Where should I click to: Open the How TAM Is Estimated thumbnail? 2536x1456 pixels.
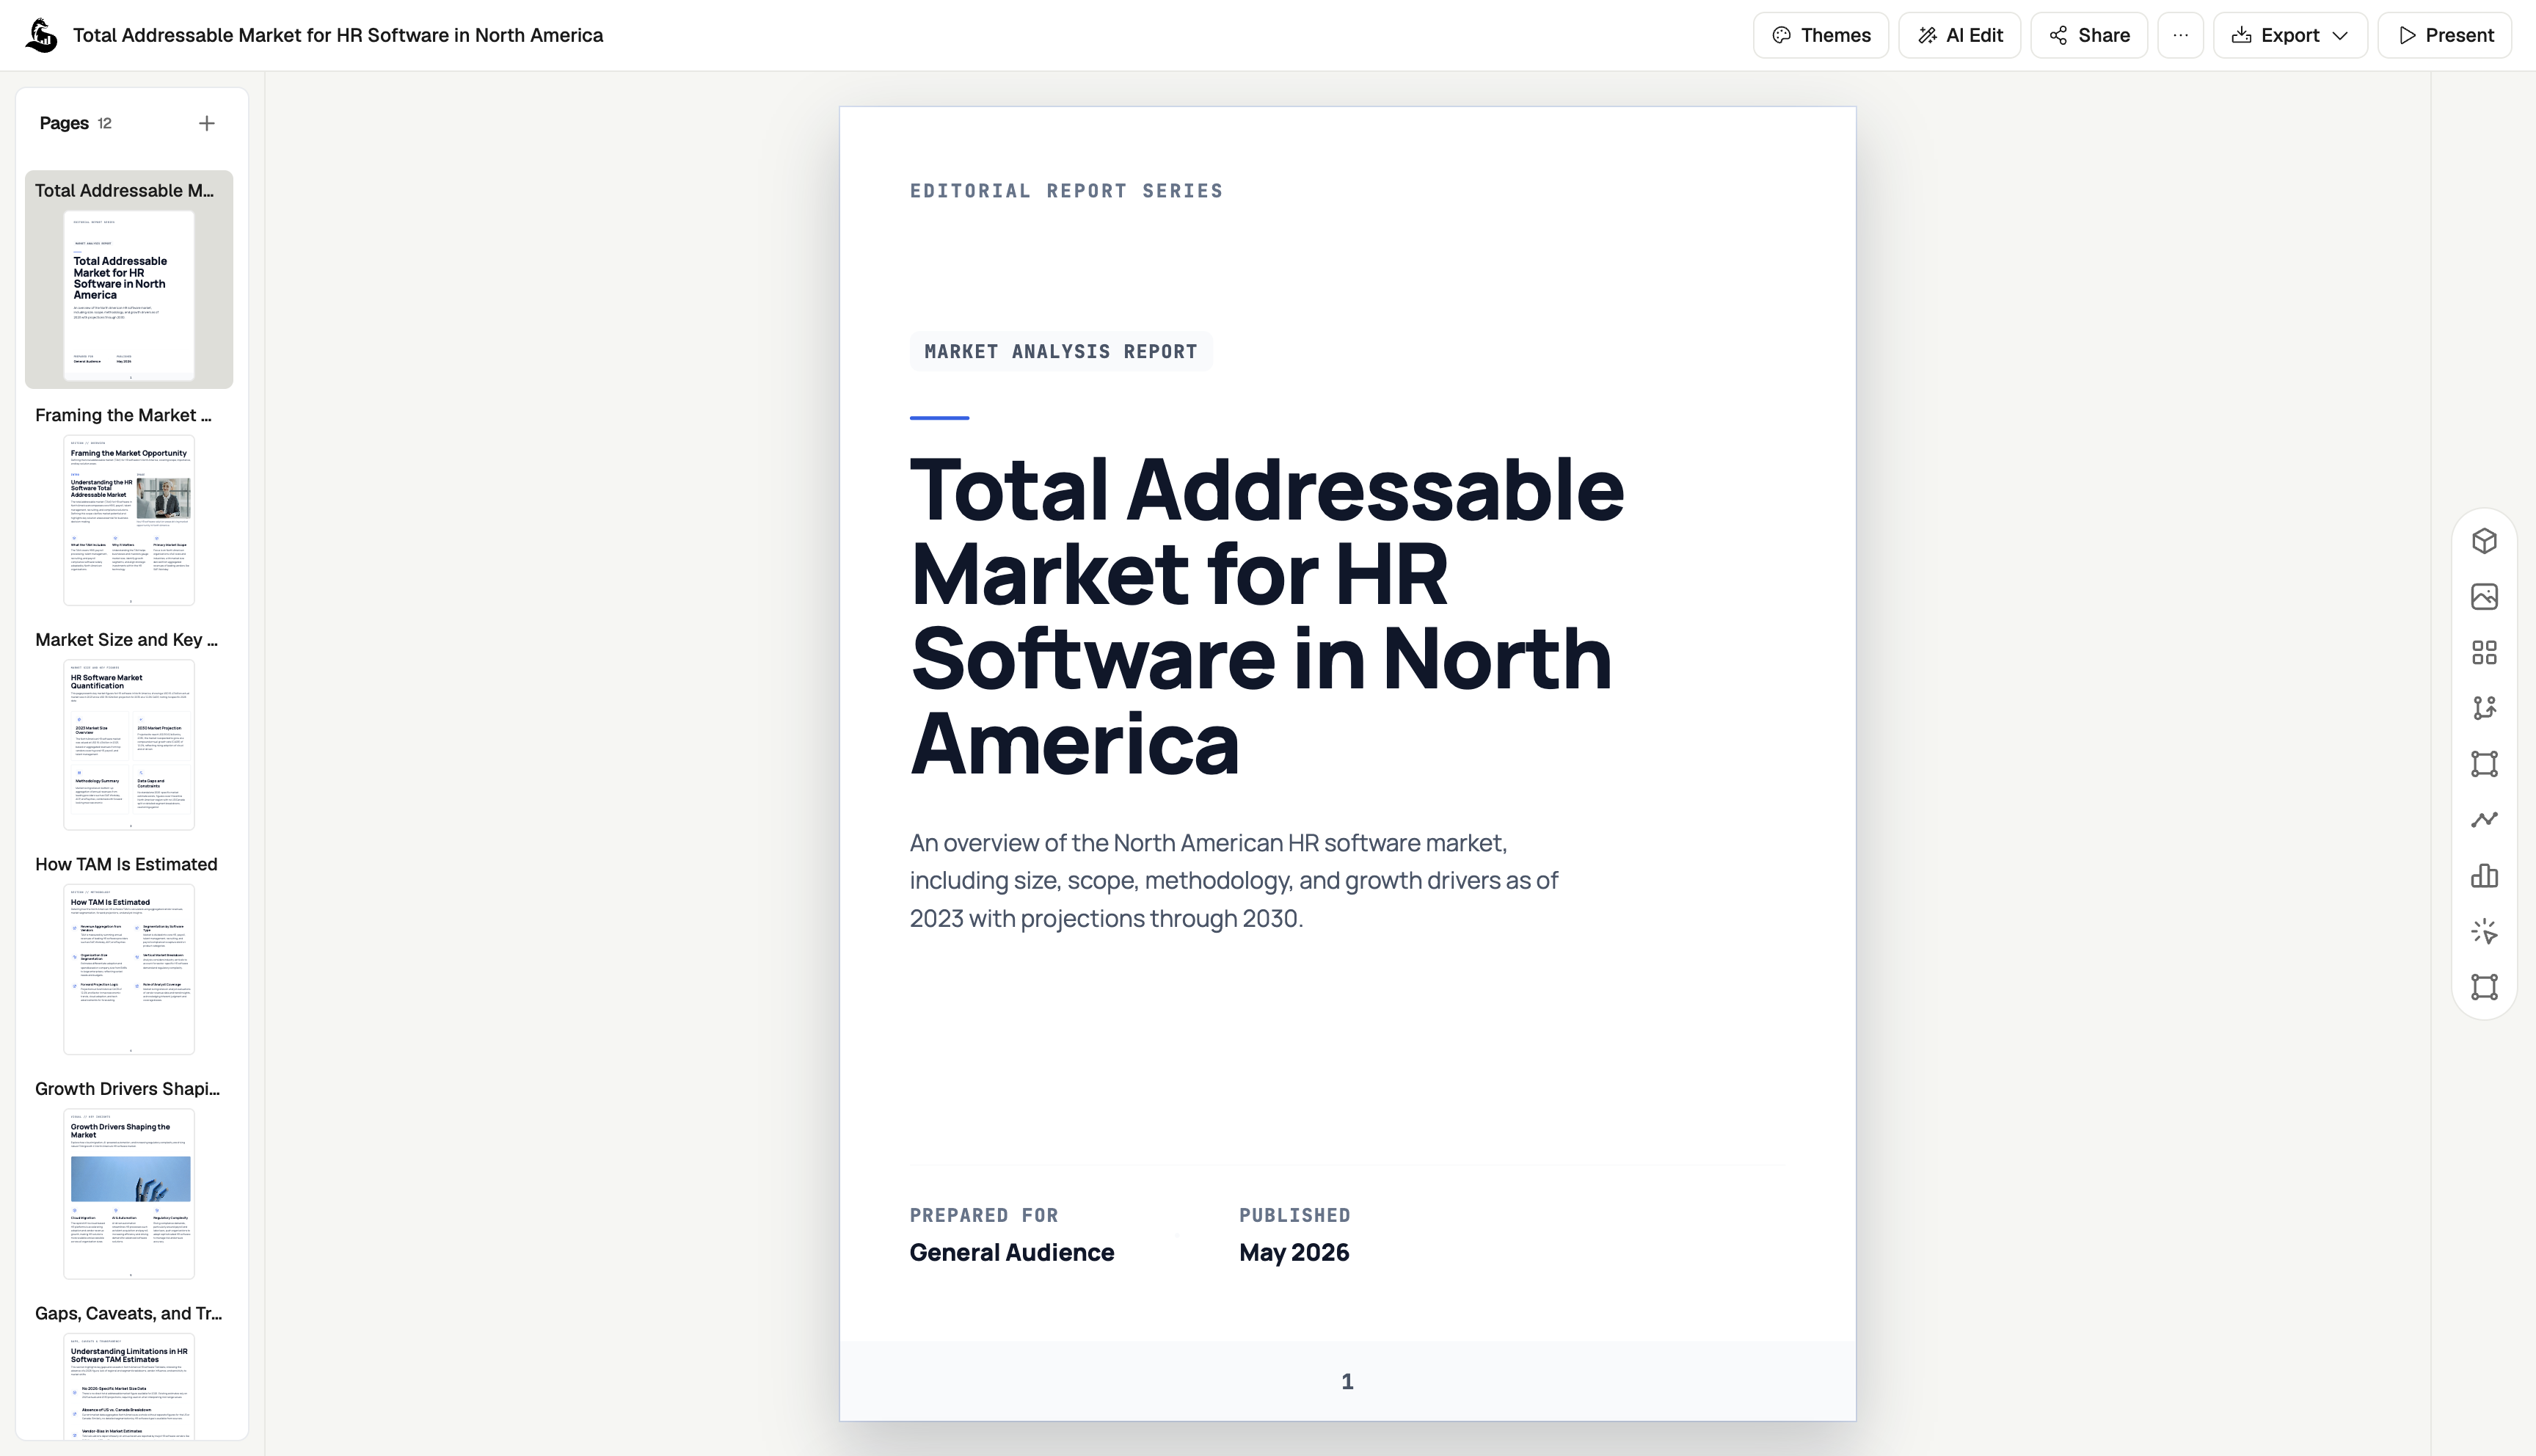click(129, 969)
